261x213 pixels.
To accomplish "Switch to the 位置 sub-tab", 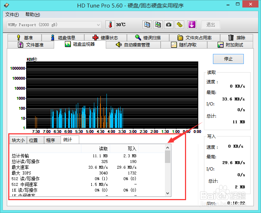I will pyautogui.click(x=35, y=140).
